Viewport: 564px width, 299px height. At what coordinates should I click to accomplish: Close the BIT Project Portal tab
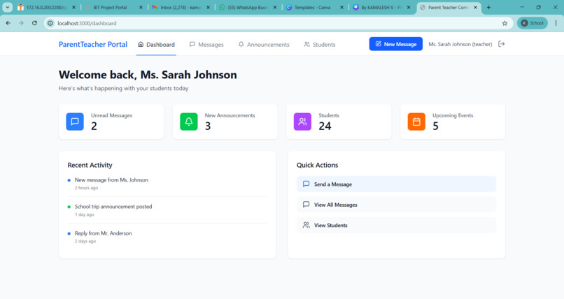(x=141, y=7)
